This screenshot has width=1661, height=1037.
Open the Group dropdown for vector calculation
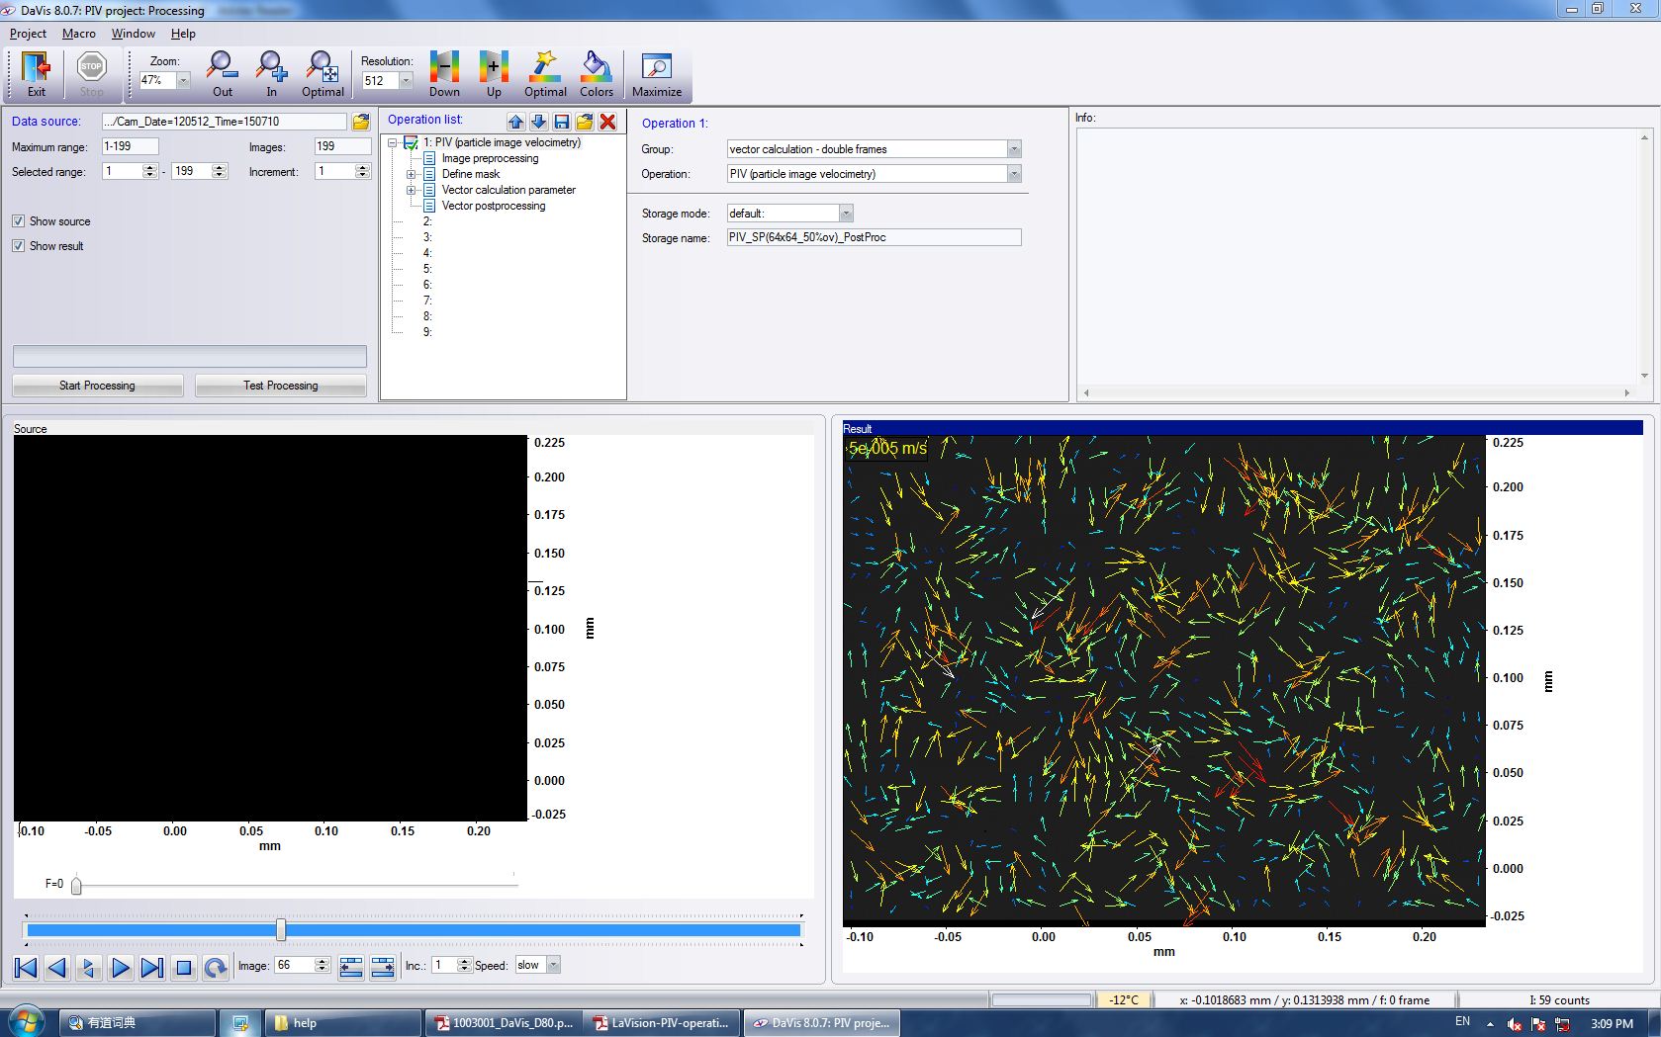(1013, 149)
